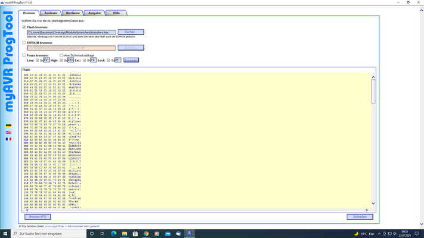The height and width of the screenshot is (238, 424).
Task: Click the Ext. fuse value field
Action: (93, 60)
